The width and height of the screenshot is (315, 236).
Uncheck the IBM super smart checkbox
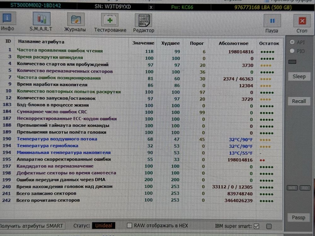(x=256, y=226)
